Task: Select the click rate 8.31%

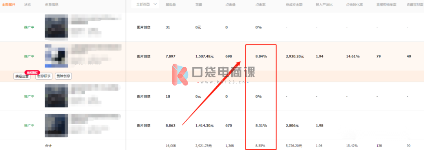Action: tap(261, 125)
